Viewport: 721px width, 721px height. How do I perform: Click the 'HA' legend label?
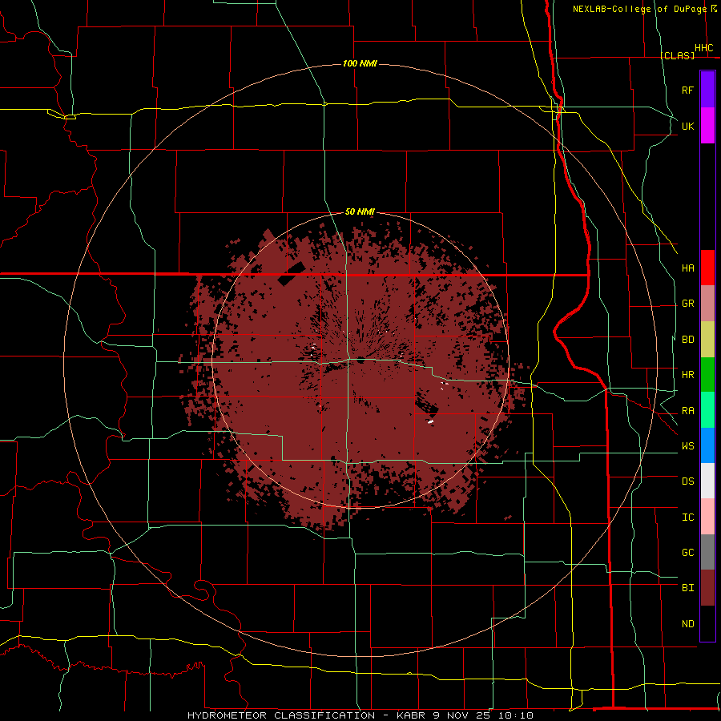pyautogui.click(x=688, y=268)
